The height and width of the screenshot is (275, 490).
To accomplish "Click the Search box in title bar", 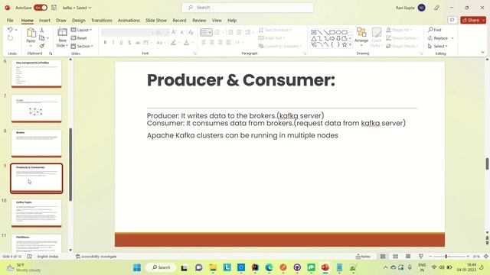I will [247, 8].
